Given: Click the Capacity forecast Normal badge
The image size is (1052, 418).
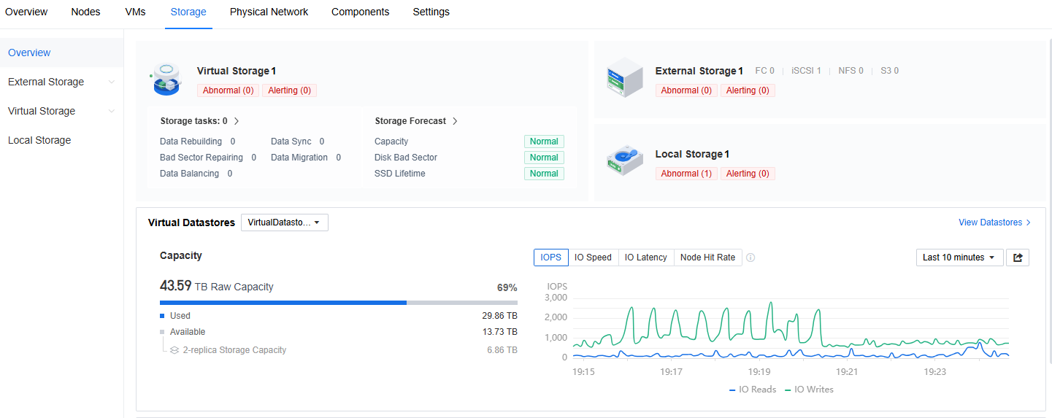Looking at the screenshot, I should pos(544,142).
